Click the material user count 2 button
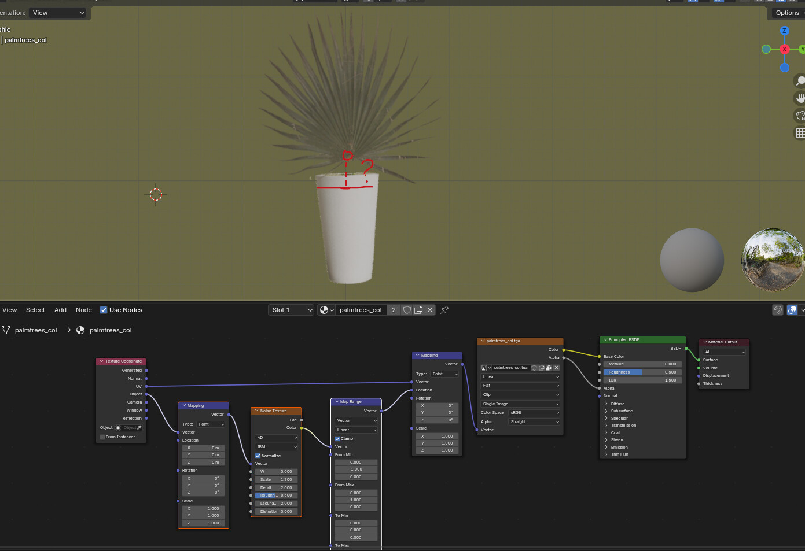The width and height of the screenshot is (805, 551). click(394, 310)
